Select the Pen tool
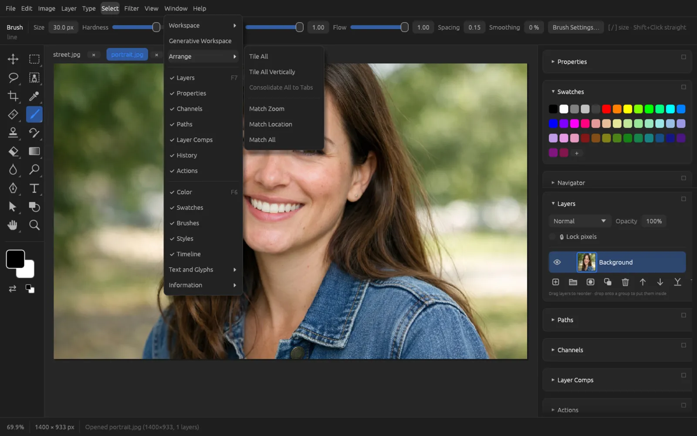The height and width of the screenshot is (436, 697). [x=13, y=188]
